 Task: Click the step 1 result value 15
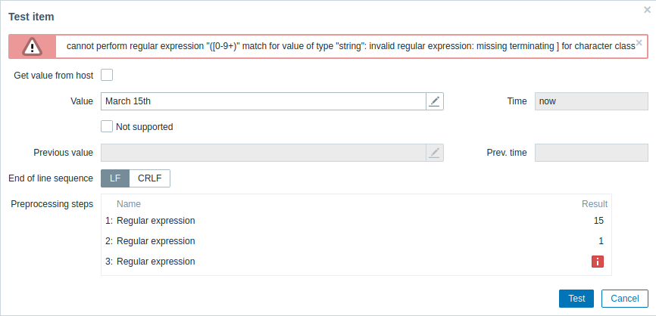click(598, 221)
